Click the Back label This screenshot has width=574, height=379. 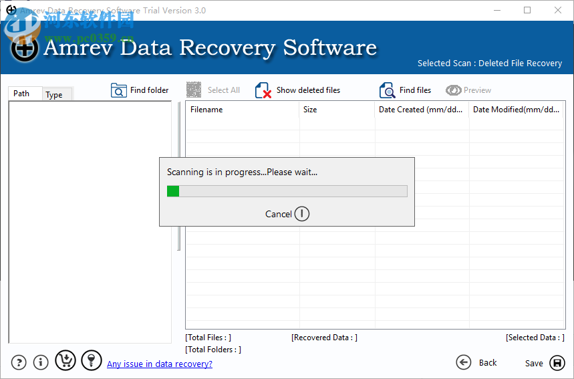point(488,362)
